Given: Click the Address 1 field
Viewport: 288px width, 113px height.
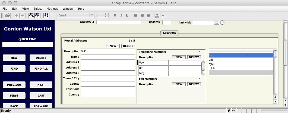Looking at the screenshot, I should [108, 62].
